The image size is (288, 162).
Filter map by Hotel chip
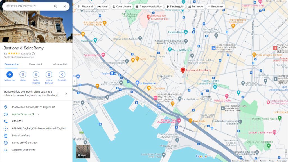(103, 6)
